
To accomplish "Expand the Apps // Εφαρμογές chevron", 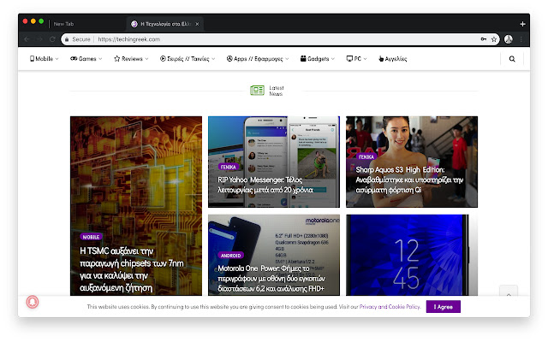I will (287, 59).
